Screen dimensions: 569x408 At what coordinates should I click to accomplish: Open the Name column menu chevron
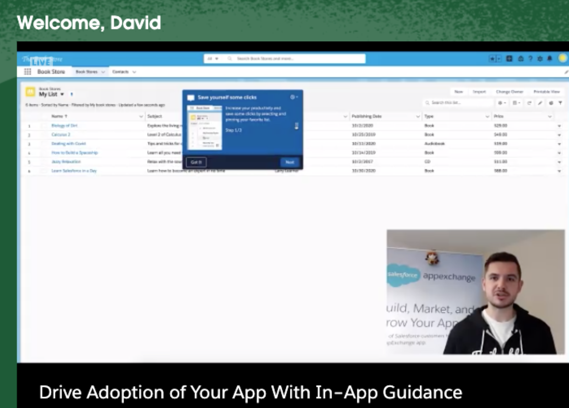point(141,117)
